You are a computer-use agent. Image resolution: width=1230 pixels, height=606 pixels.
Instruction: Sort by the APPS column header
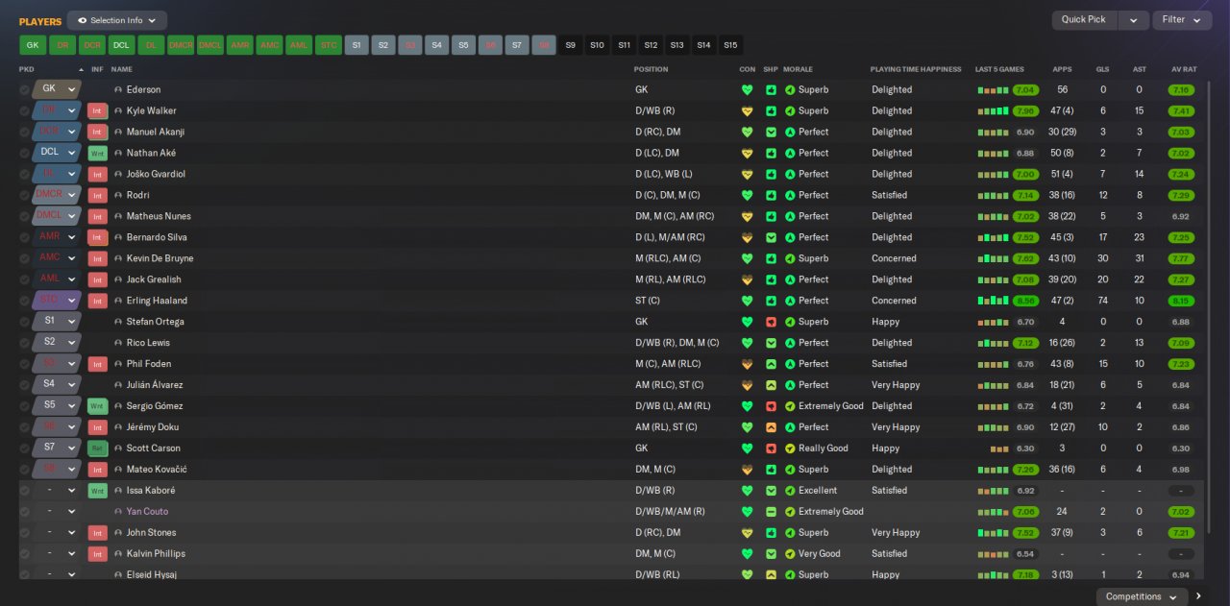point(1062,69)
